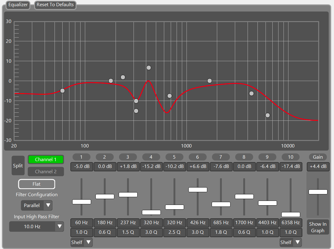The image size is (334, 249).
Task: Click the 1700 Hz graph node at 0 dB
Action: coord(209,81)
